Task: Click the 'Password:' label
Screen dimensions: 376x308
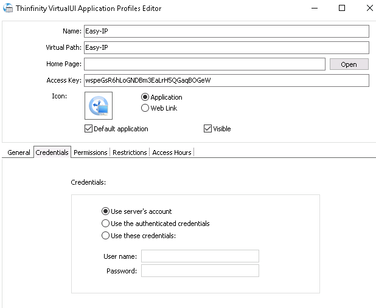Action: [x=122, y=271]
